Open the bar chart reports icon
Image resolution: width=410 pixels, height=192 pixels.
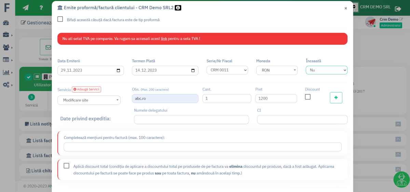(x=6, y=72)
